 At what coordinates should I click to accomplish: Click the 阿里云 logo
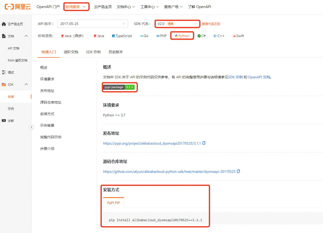17,7
